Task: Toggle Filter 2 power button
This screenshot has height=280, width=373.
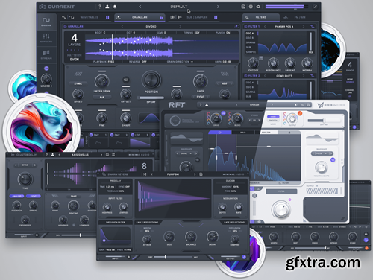Action: point(245,76)
